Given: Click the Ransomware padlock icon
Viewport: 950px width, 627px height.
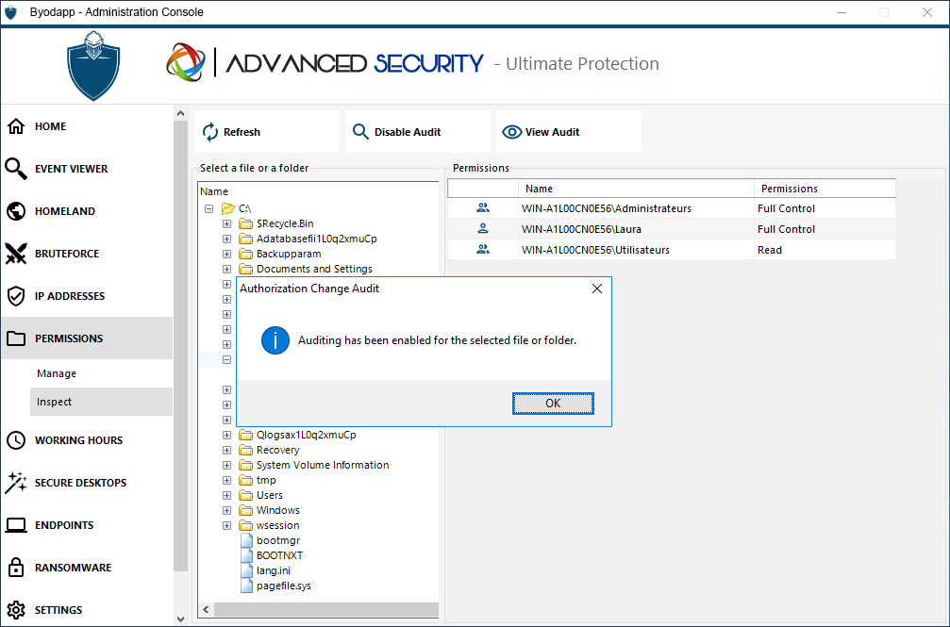Looking at the screenshot, I should (16, 567).
